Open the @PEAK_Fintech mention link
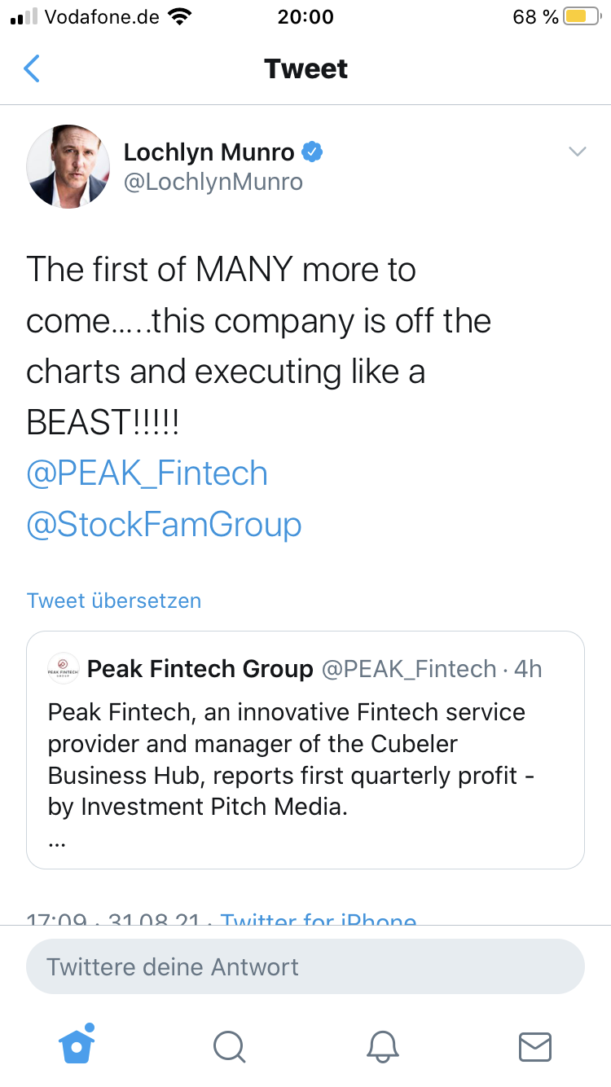 point(147,473)
